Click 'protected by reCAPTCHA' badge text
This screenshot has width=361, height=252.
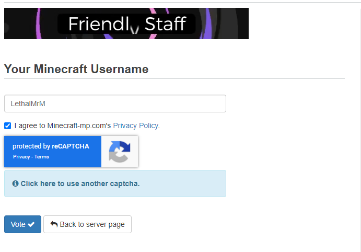click(x=51, y=146)
